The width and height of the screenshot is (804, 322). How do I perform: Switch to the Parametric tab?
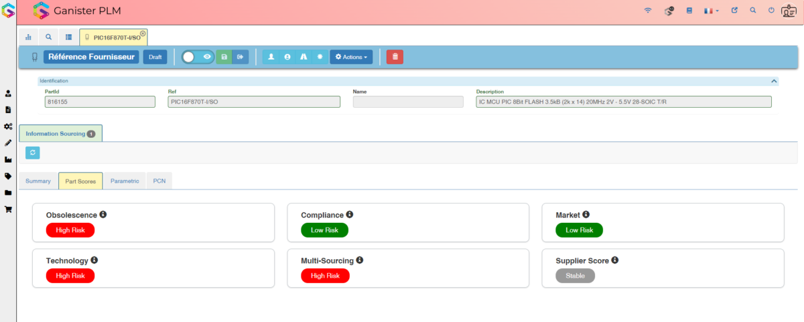coord(125,181)
